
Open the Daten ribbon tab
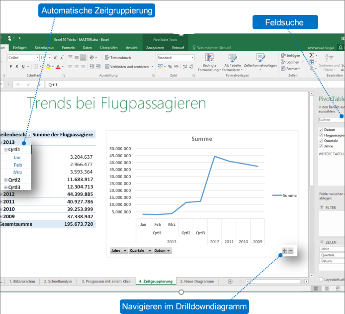pos(87,48)
